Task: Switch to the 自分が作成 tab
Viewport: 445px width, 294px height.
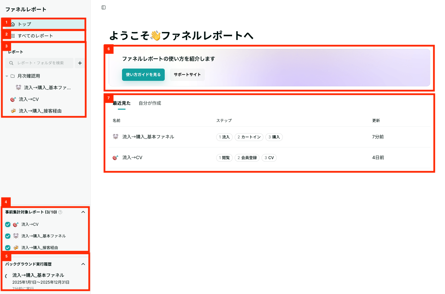Action: 150,103
